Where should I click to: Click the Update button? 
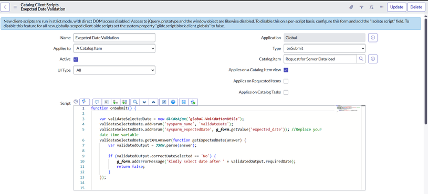pos(396,7)
